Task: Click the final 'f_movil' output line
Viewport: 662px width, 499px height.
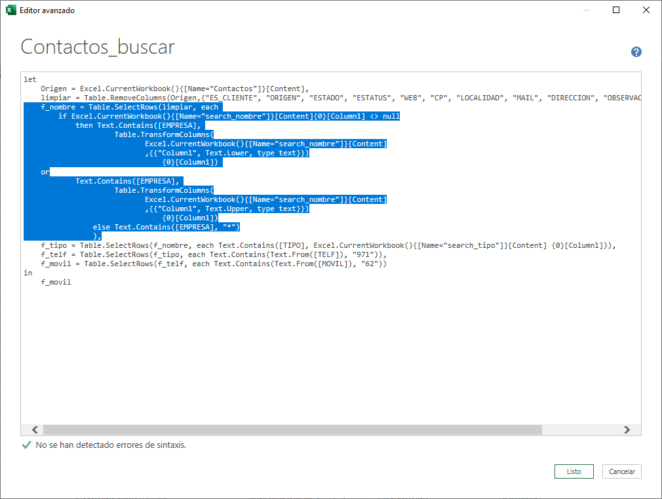Action: tap(56, 282)
